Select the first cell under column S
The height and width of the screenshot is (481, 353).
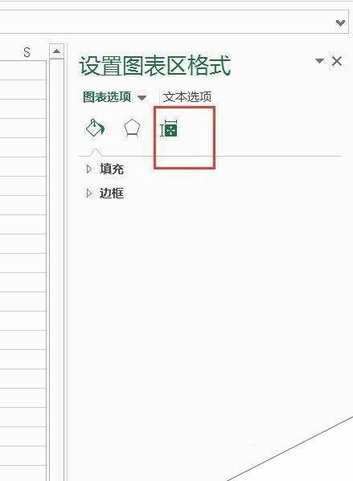click(x=23, y=70)
